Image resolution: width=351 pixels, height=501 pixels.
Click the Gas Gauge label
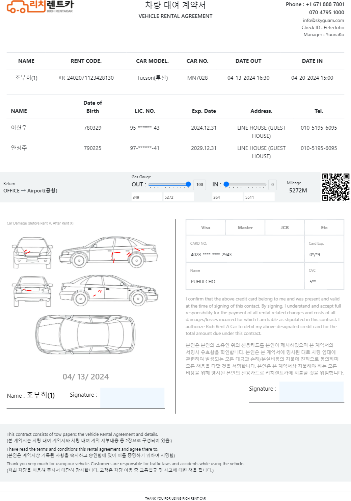[x=141, y=177]
